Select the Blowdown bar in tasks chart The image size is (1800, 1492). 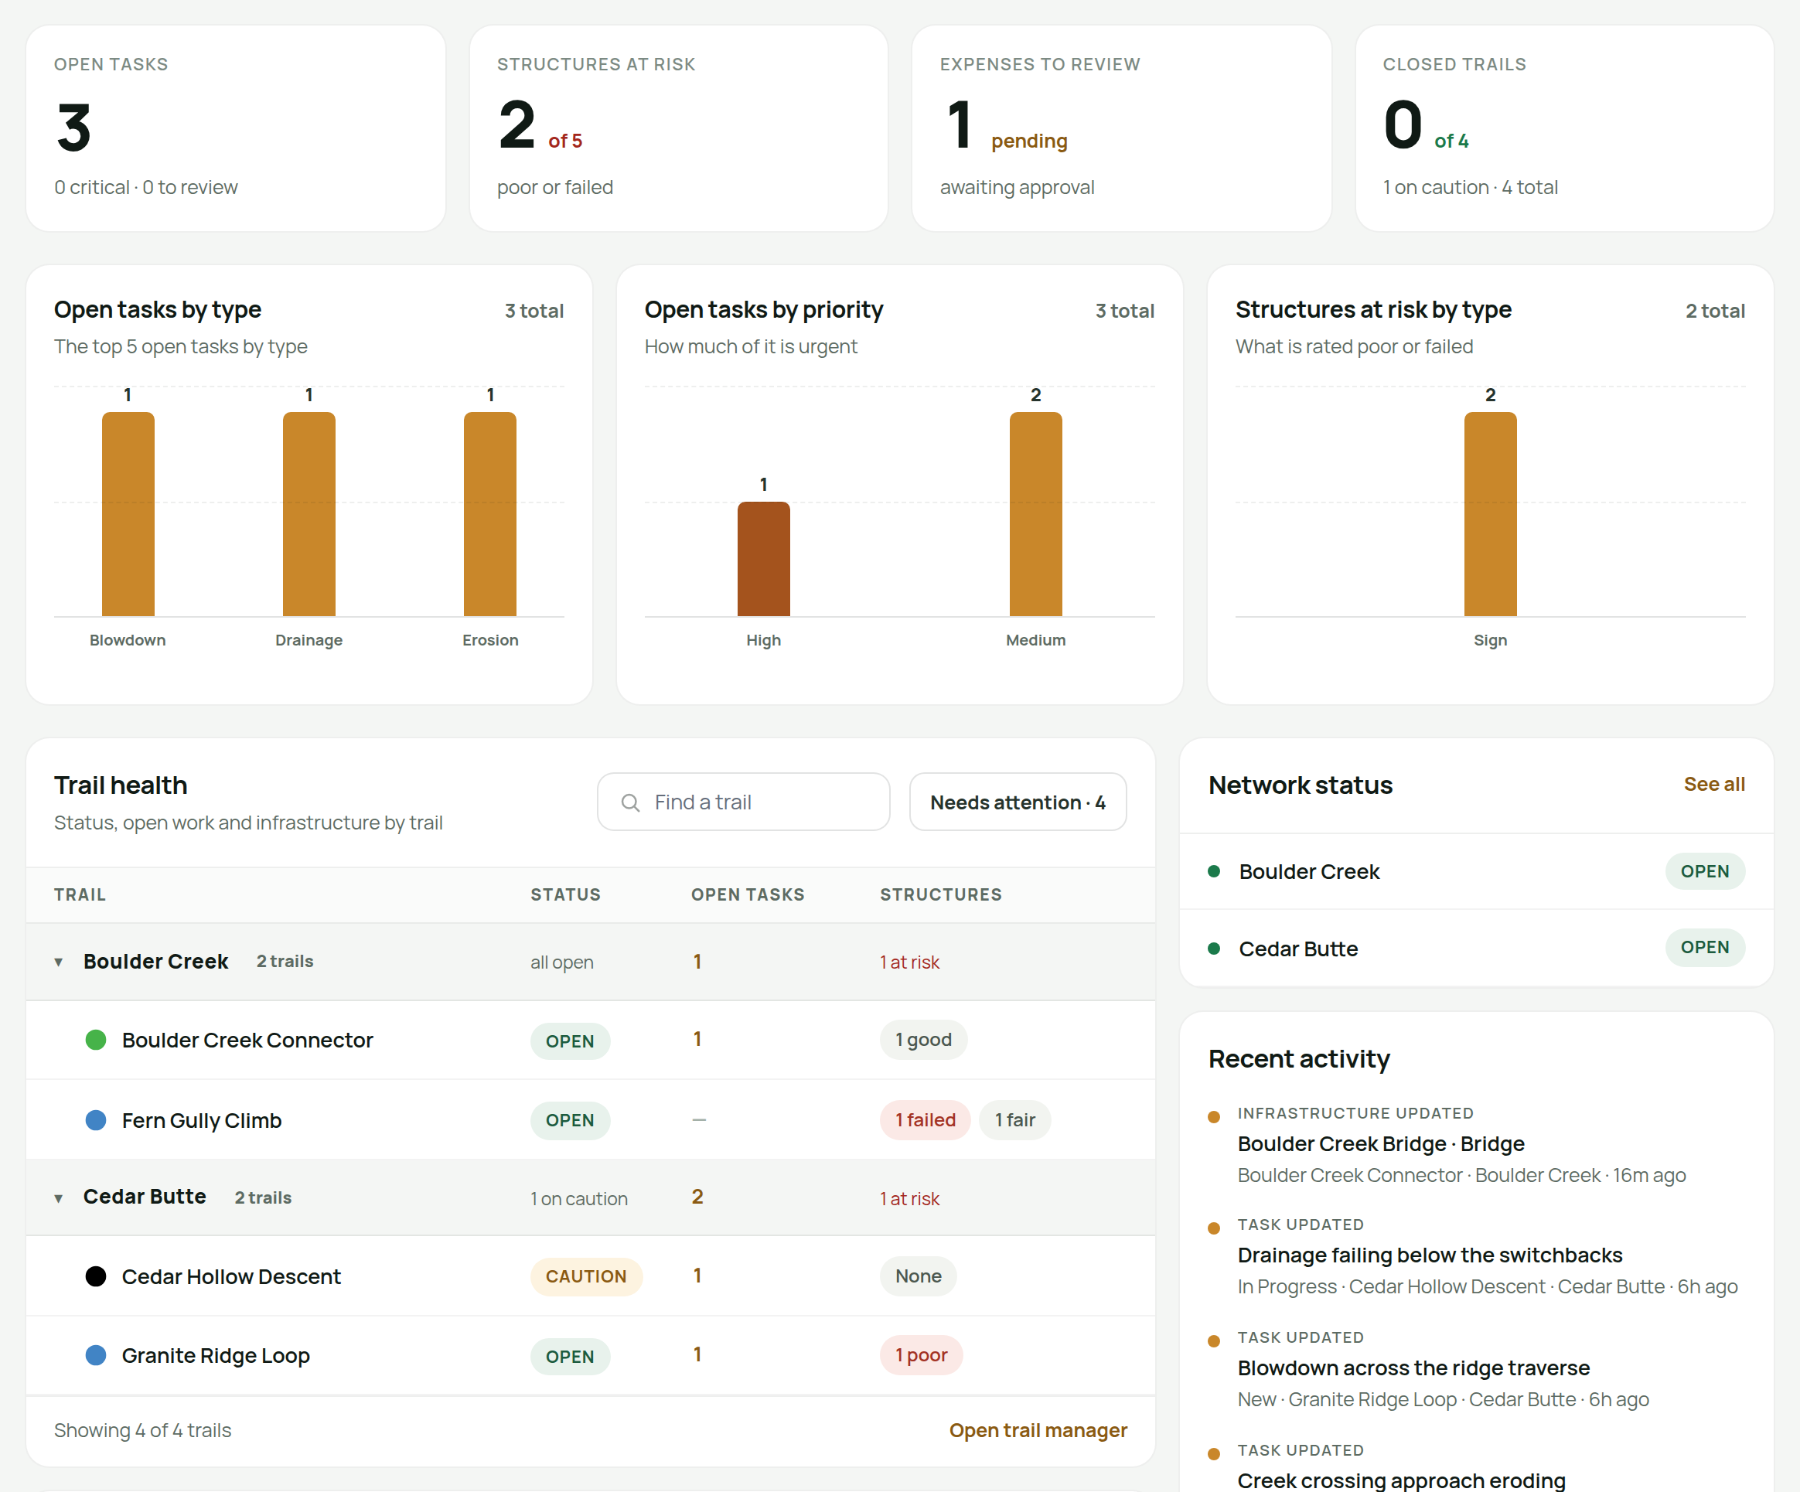(x=128, y=514)
